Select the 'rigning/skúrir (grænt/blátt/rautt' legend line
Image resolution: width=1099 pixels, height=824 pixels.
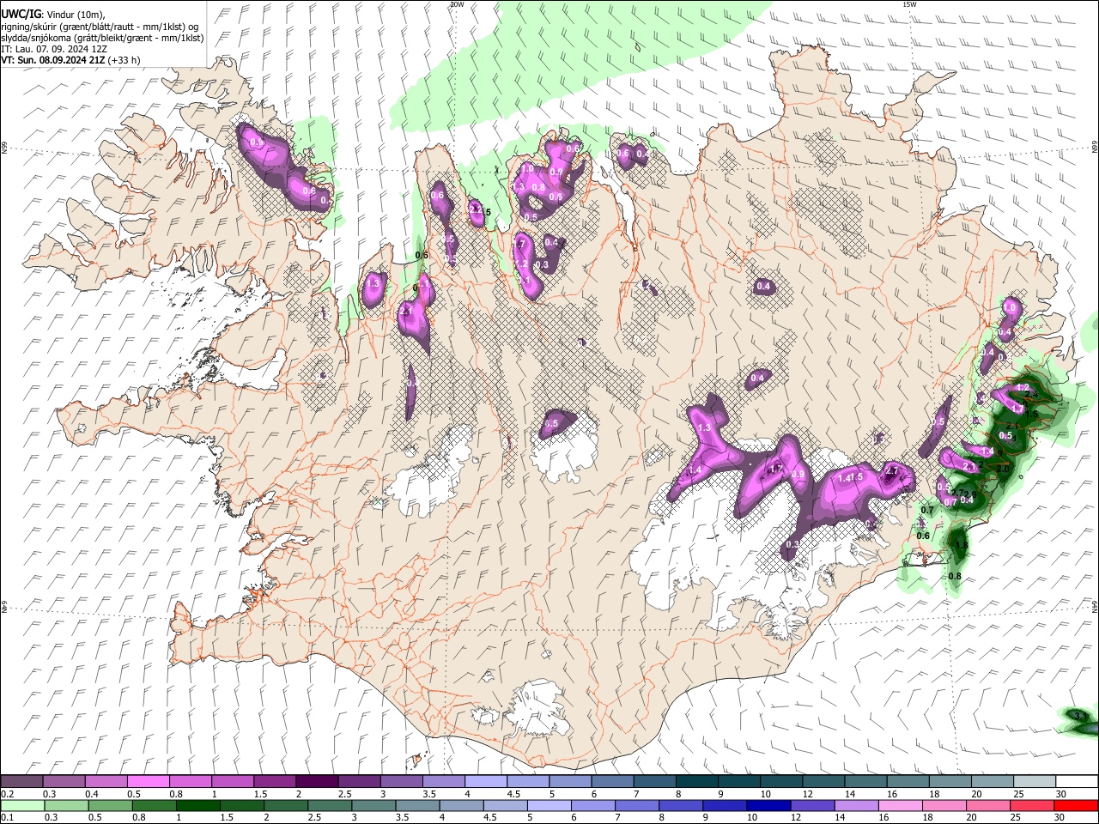[100, 27]
